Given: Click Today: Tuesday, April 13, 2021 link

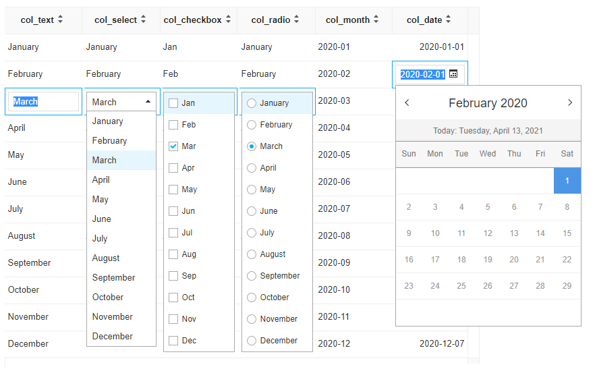Looking at the screenshot, I should [488, 131].
